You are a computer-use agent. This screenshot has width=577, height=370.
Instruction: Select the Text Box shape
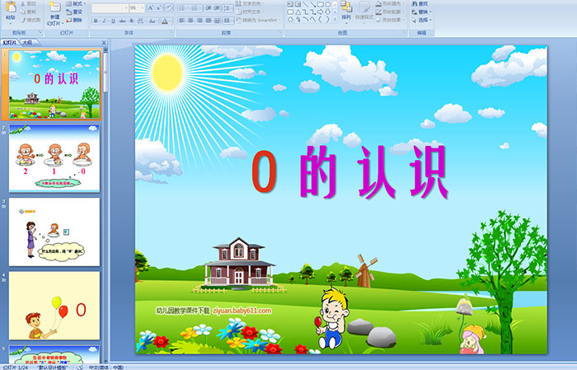[x=290, y=4]
